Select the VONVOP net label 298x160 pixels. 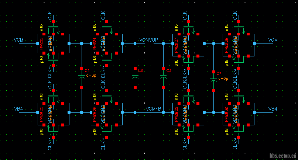[x=149, y=40]
